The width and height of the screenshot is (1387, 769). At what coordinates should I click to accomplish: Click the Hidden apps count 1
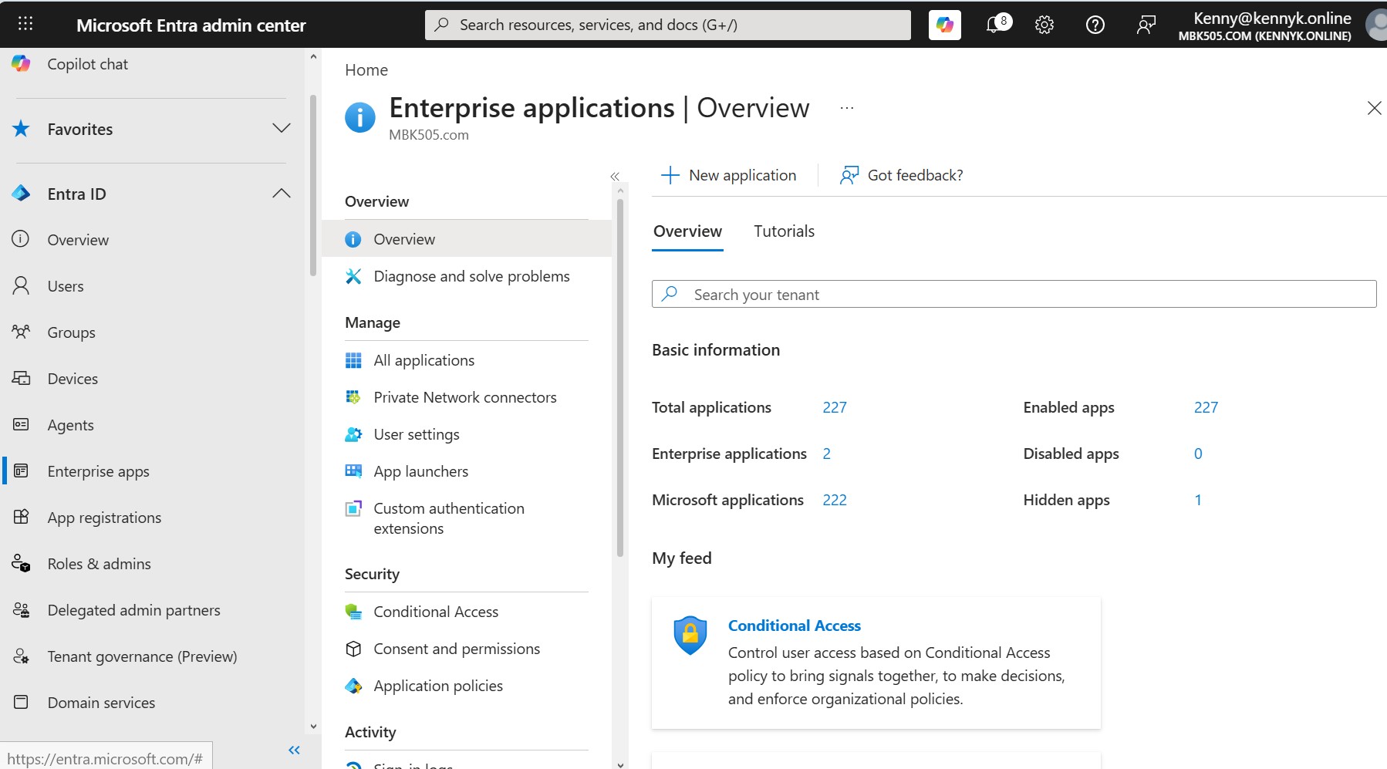(1198, 500)
